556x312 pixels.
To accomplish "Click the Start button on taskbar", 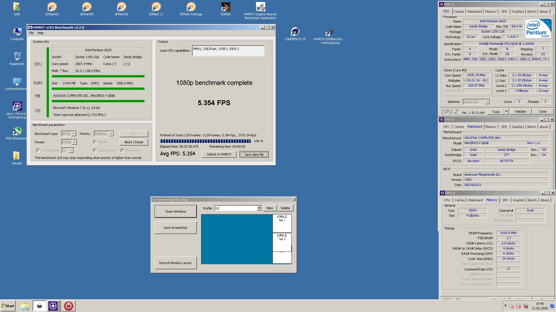I will [8, 306].
